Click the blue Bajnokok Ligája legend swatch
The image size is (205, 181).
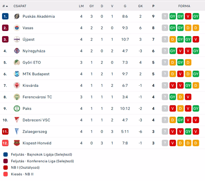[5, 154]
